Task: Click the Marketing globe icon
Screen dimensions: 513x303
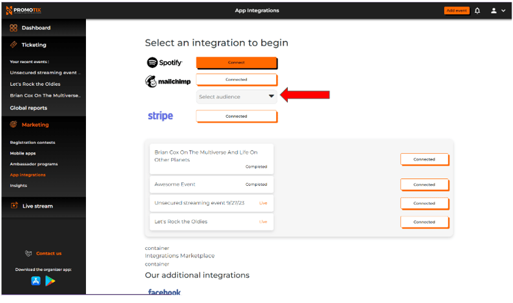Action: 14,124
